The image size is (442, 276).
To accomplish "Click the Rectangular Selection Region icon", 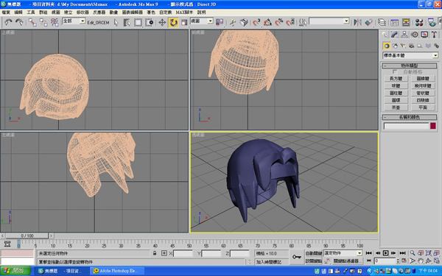I will click(138, 22).
